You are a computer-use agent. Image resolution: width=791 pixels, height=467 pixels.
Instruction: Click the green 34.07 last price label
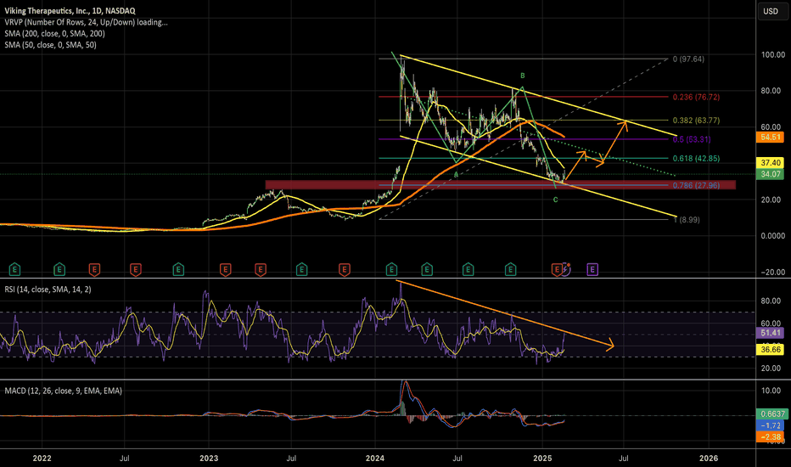770,174
